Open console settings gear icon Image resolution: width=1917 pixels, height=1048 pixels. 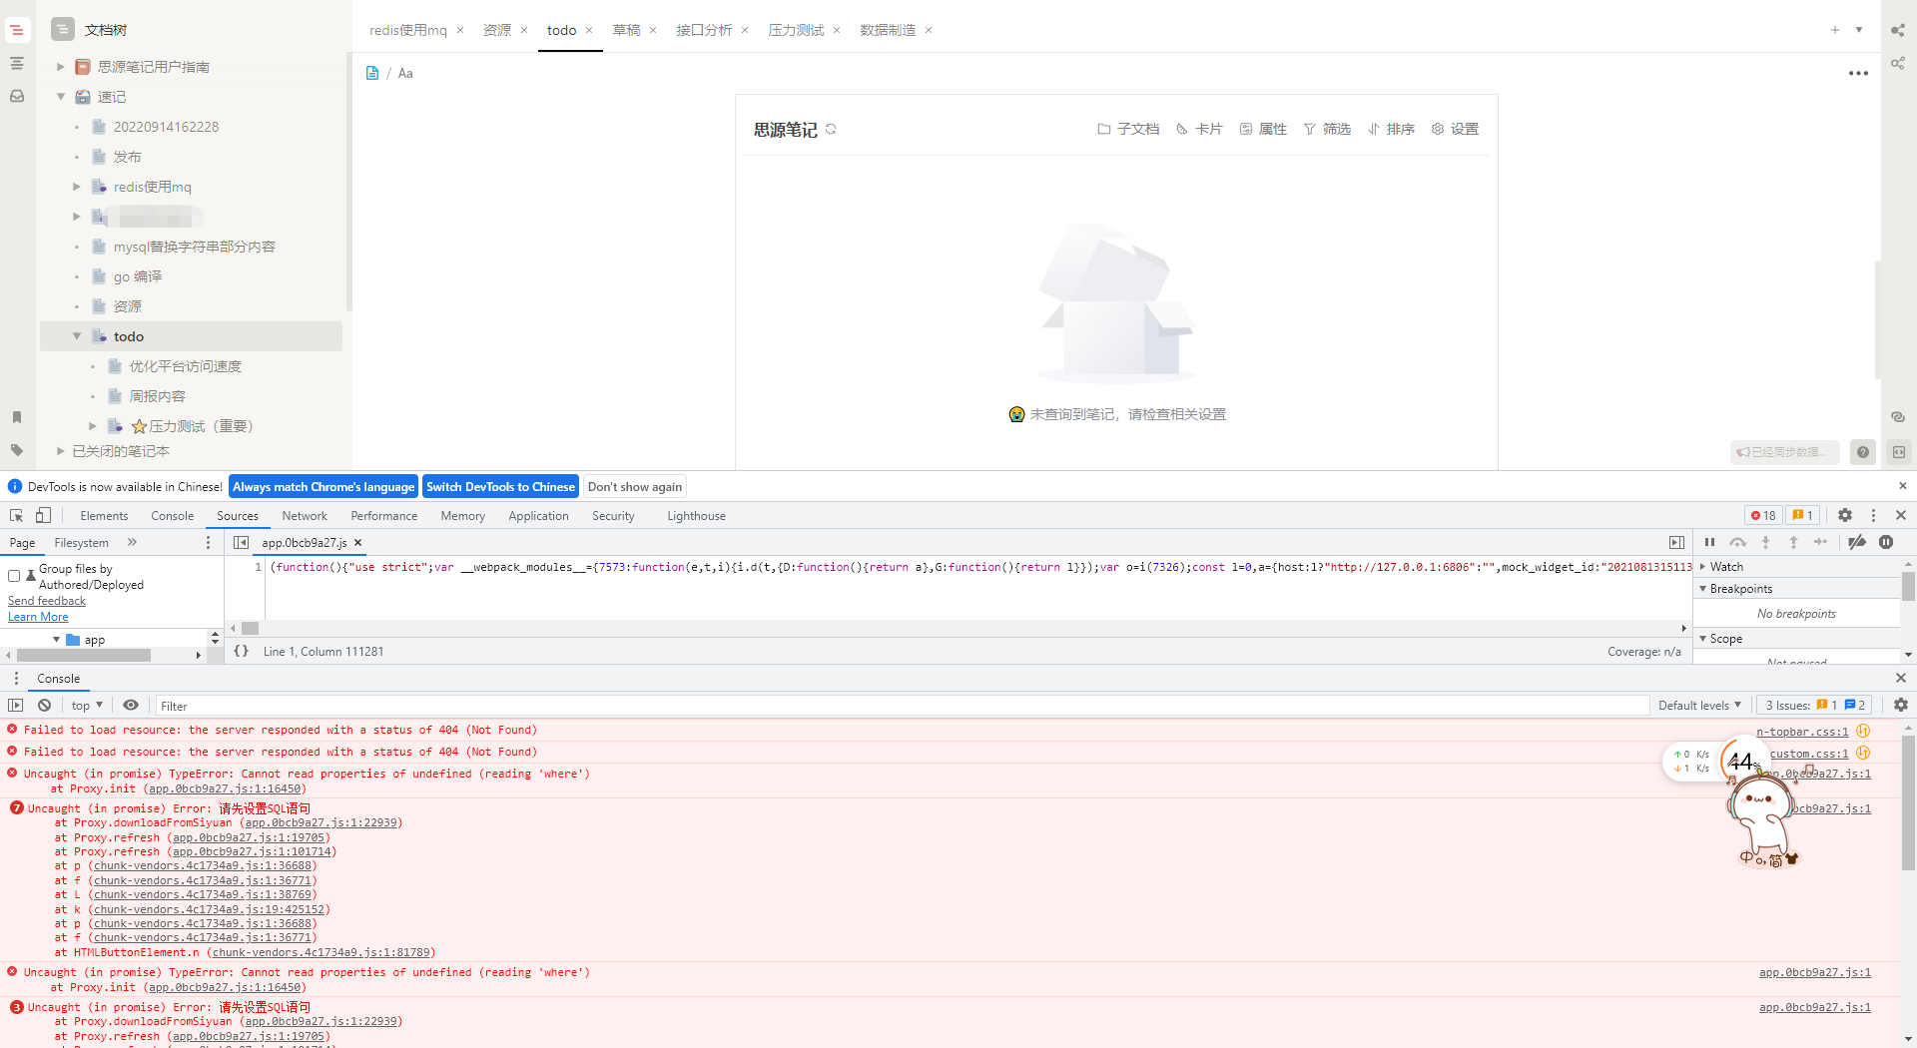[1901, 705]
